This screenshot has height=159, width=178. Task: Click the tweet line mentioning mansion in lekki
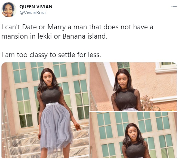54,36
